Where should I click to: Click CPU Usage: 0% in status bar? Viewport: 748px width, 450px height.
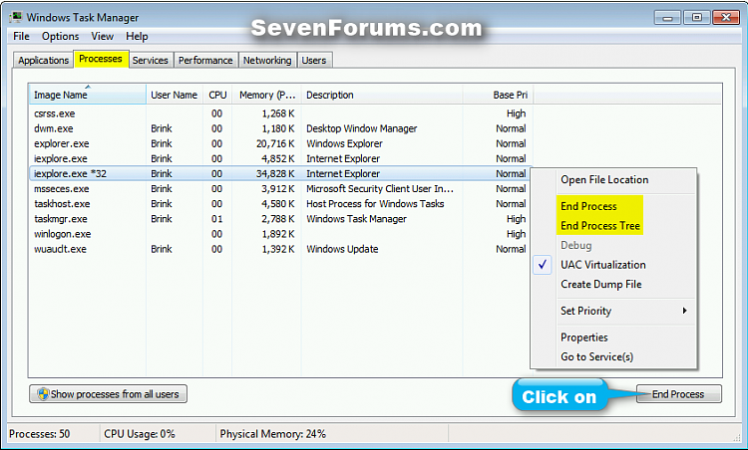pos(140,434)
